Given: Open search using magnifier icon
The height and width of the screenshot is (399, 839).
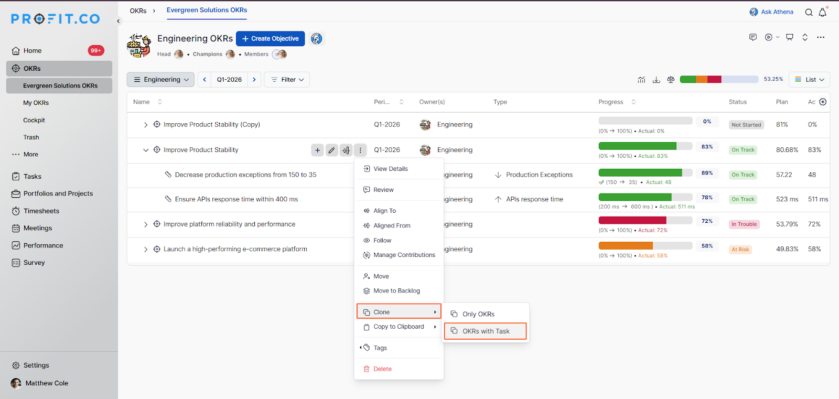Looking at the screenshot, I should 809,12.
